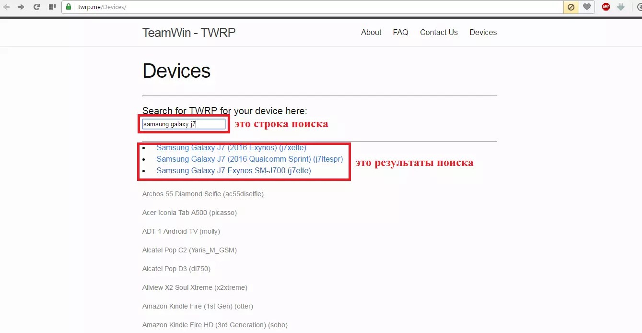Go back with the browser back arrow

7,7
